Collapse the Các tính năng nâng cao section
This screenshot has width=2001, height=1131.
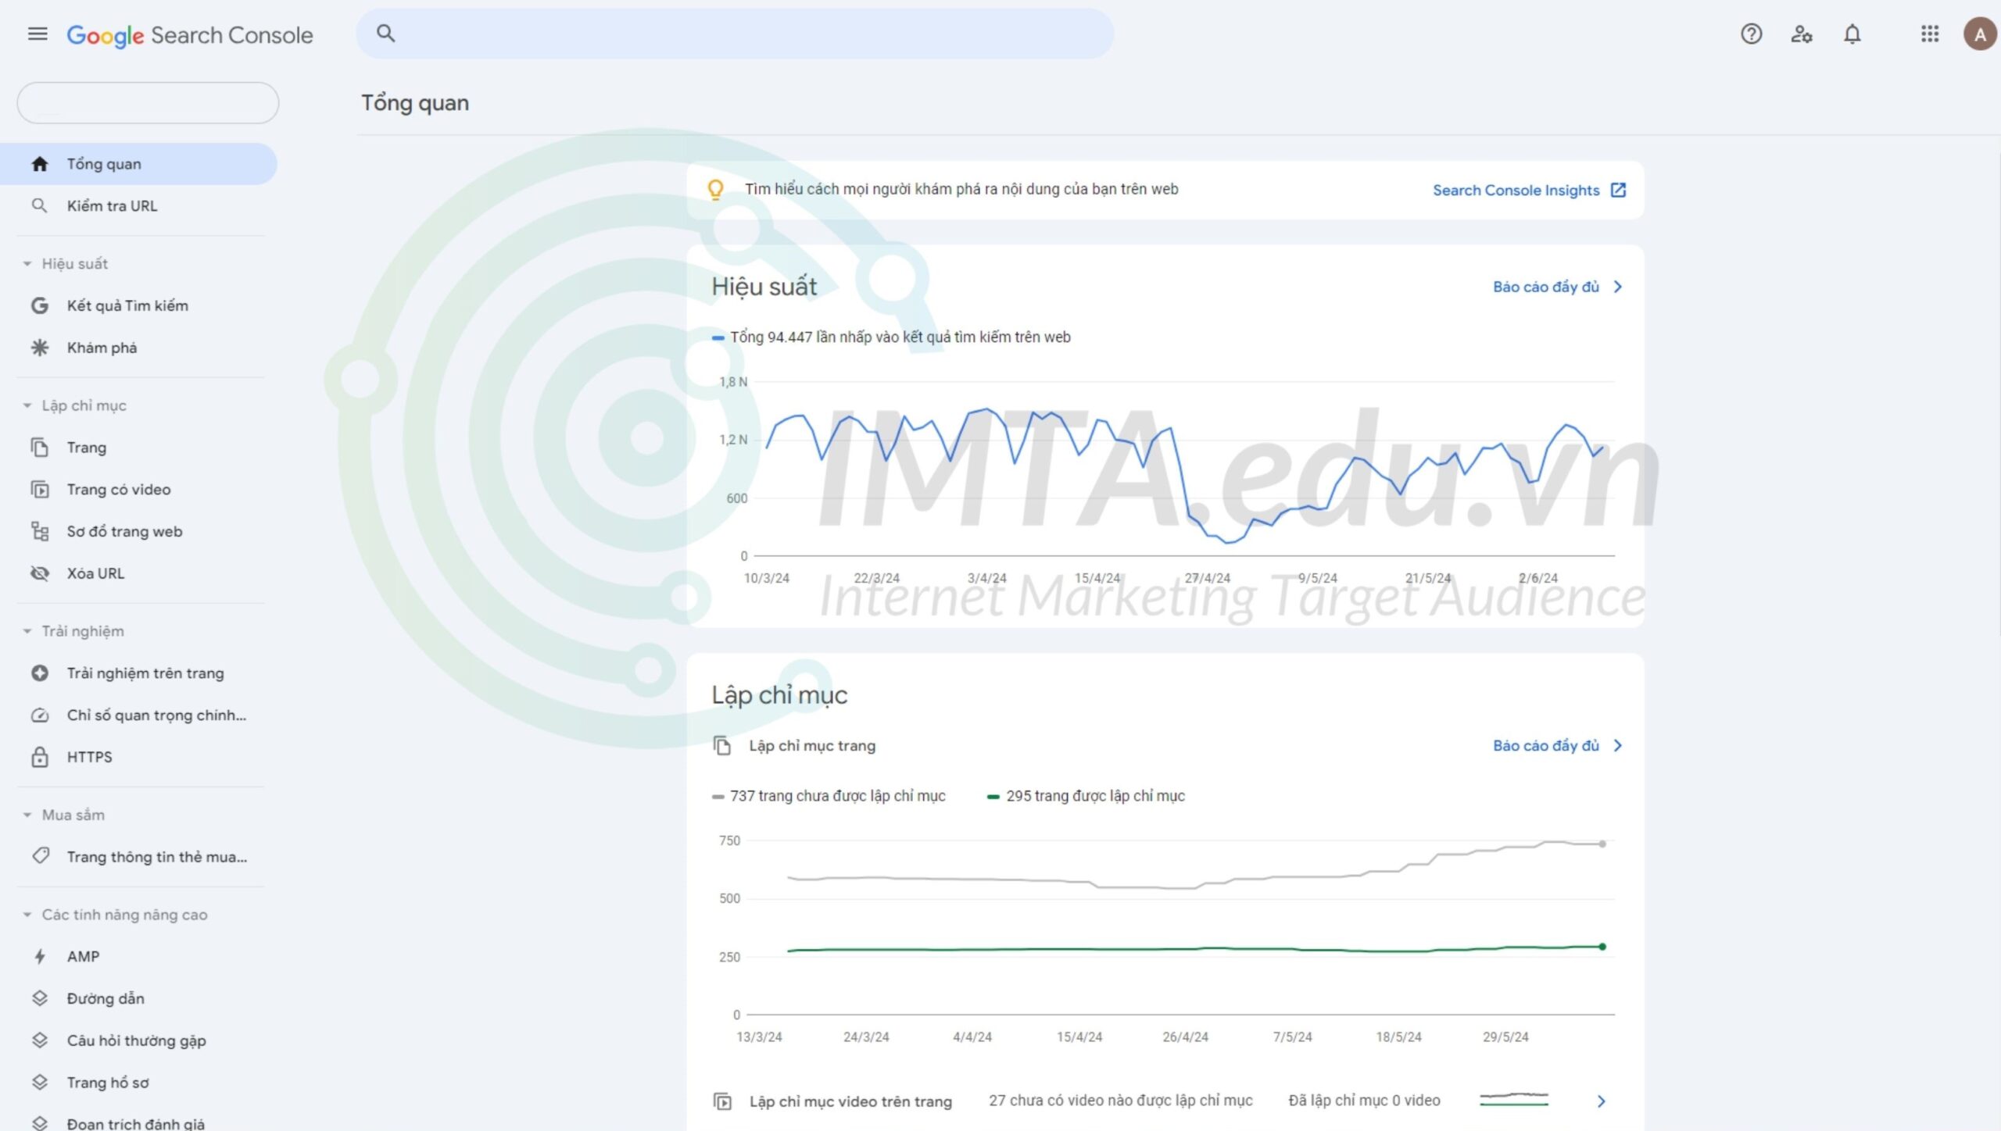coord(27,915)
